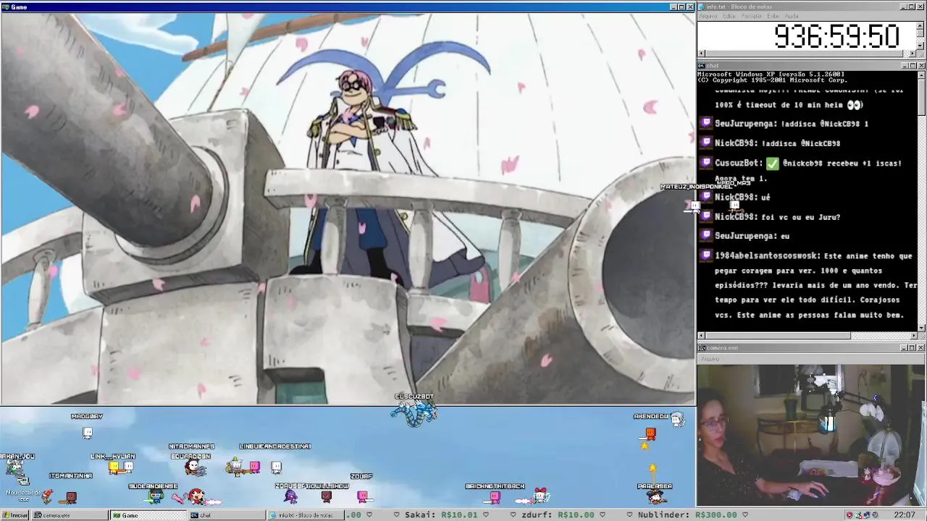Image resolution: width=927 pixels, height=521 pixels.
Task: Close the camera.exe window
Action: click(921, 348)
